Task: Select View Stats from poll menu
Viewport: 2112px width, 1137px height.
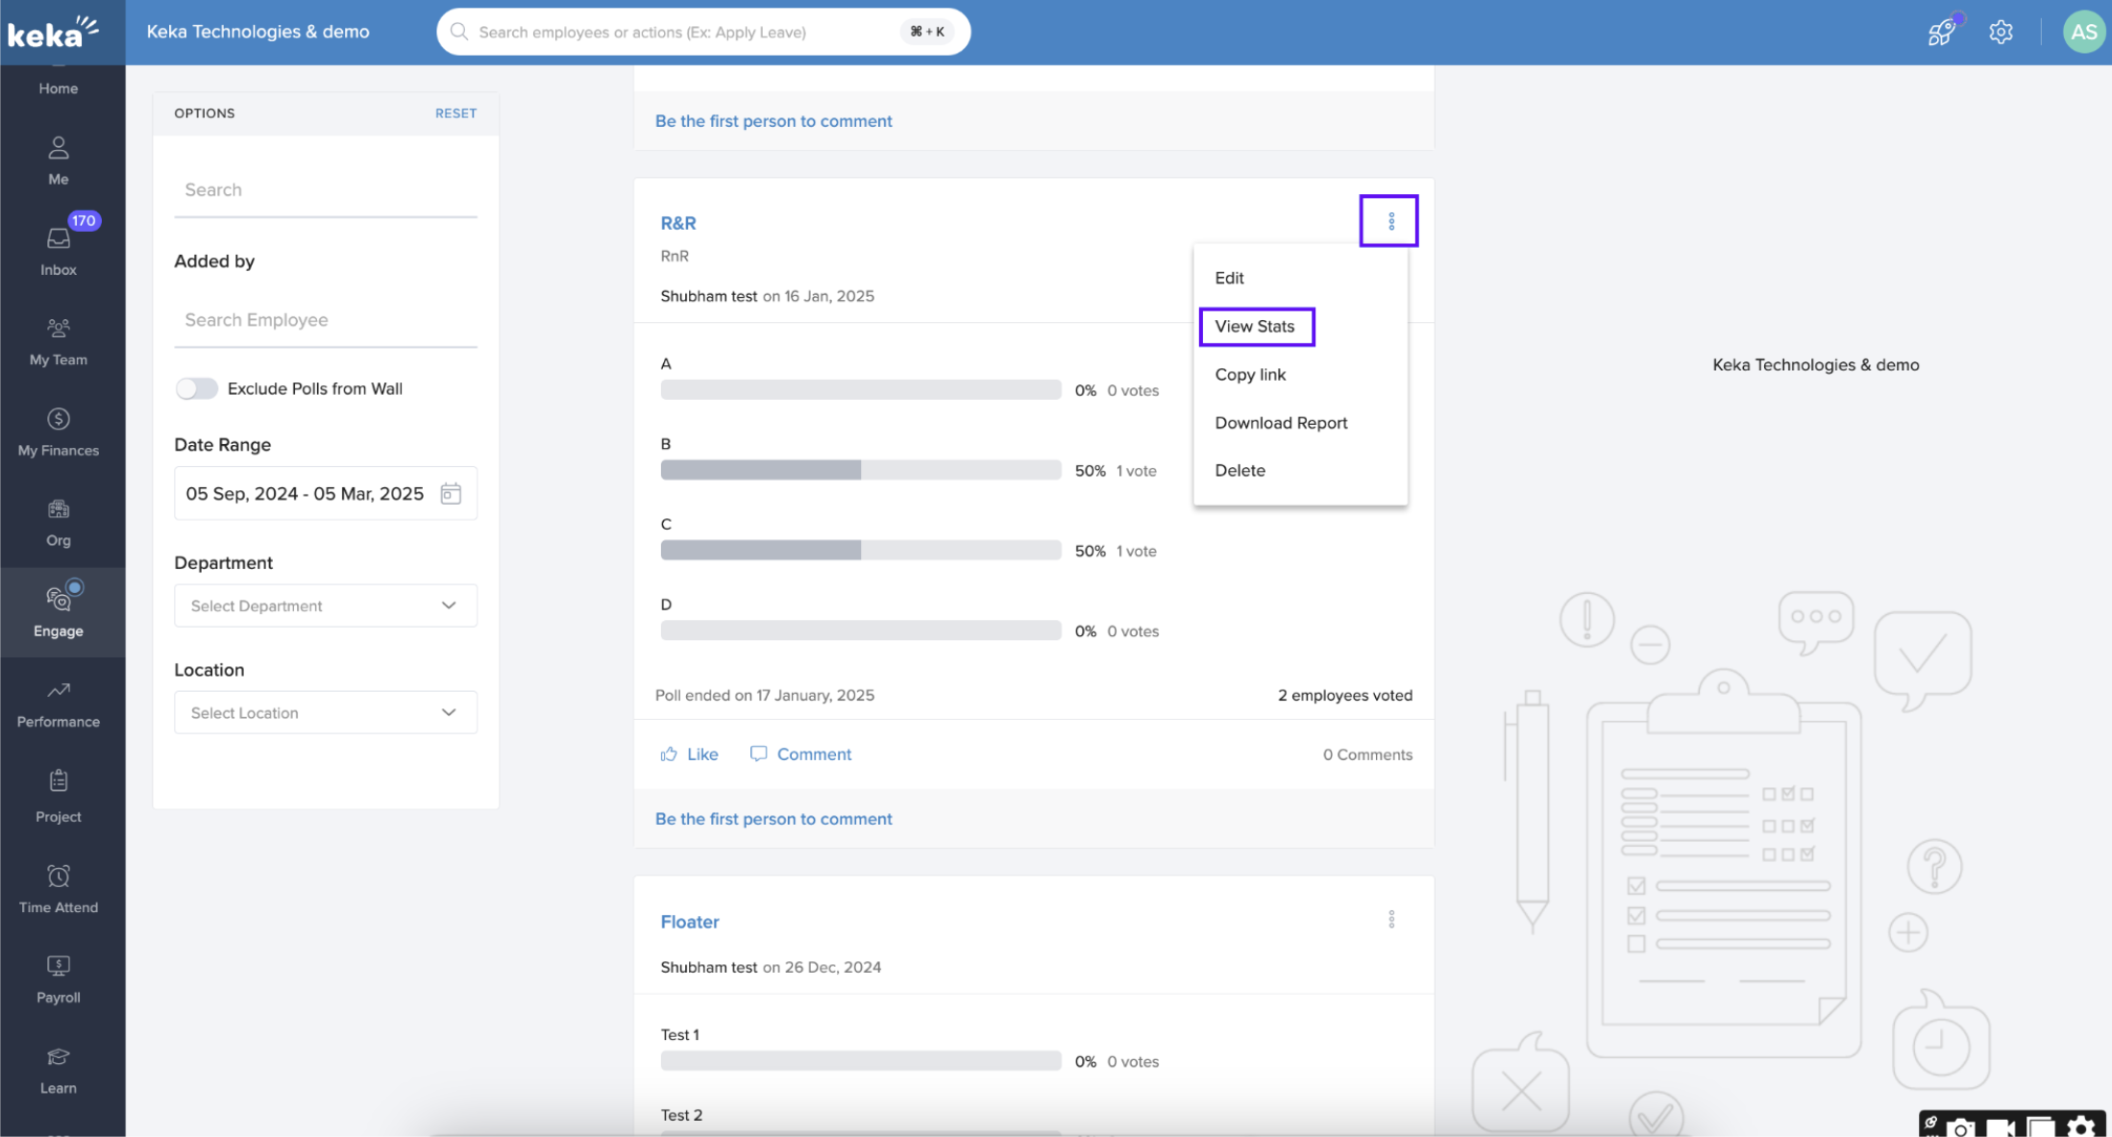Action: click(x=1254, y=326)
